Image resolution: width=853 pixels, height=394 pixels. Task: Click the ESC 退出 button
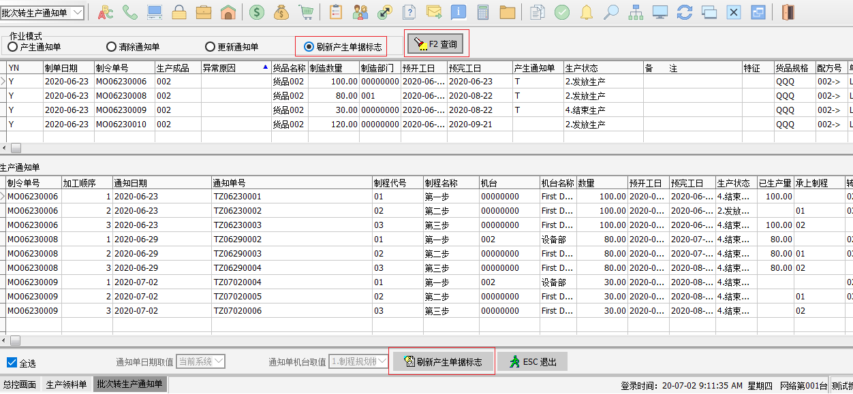(532, 361)
